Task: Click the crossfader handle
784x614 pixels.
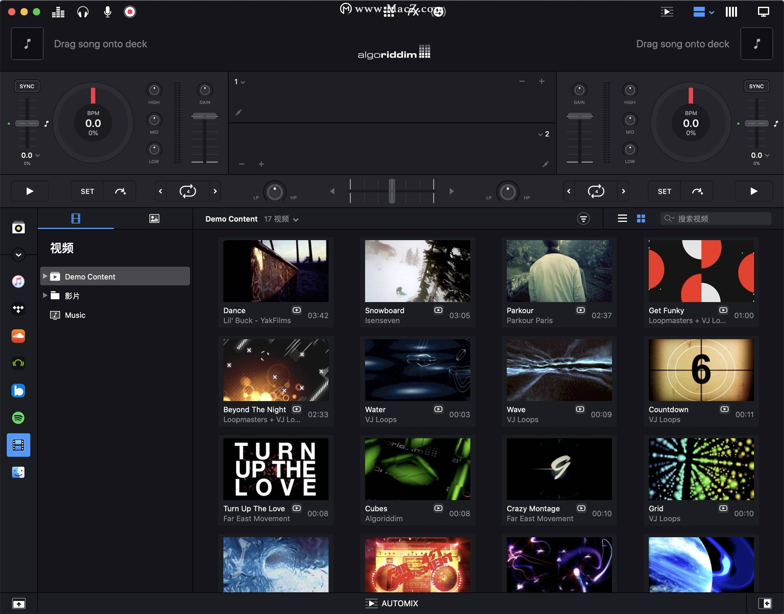Action: point(392,191)
